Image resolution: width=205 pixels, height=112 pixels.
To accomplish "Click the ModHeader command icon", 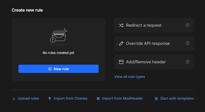I will coord(98,99).
